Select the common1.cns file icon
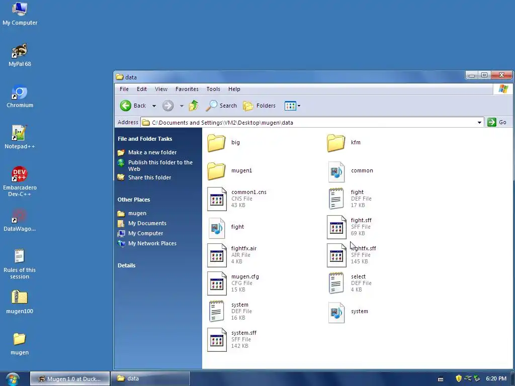Screen dimensions: 515x386 point(217,199)
